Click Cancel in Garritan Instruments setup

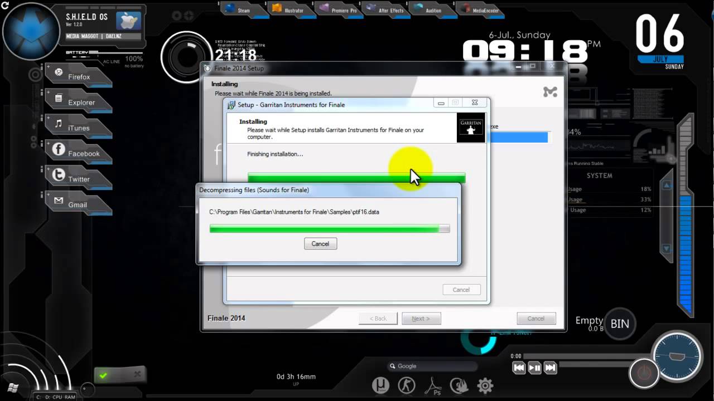pyautogui.click(x=461, y=290)
